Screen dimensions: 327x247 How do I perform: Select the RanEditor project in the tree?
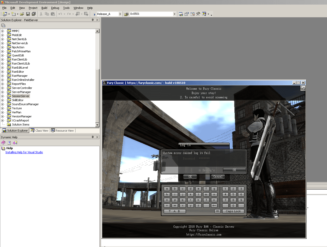(x=18, y=72)
